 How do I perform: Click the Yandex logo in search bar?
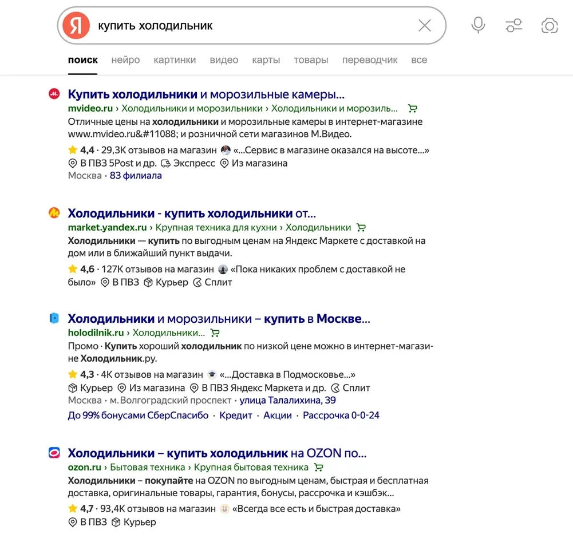coord(76,26)
